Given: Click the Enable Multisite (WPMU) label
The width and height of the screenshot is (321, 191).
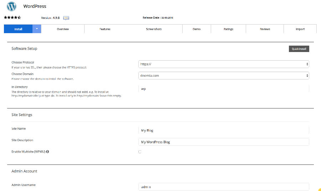Looking at the screenshot, I should click(29, 151).
